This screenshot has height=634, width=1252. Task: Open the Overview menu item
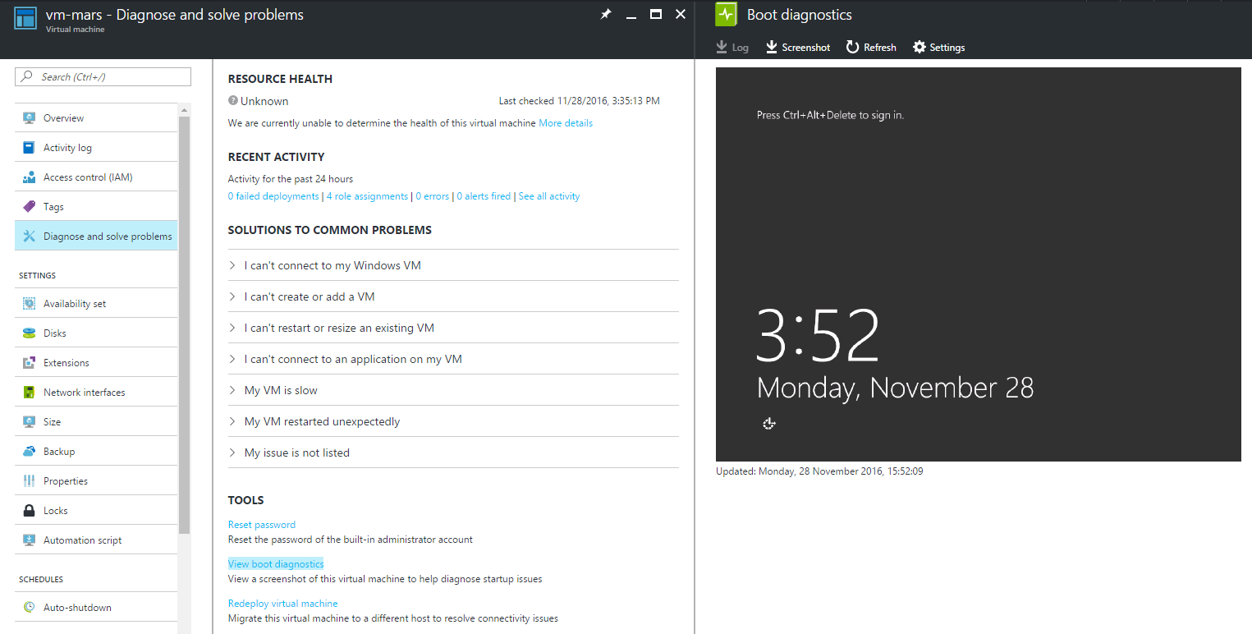pos(96,117)
